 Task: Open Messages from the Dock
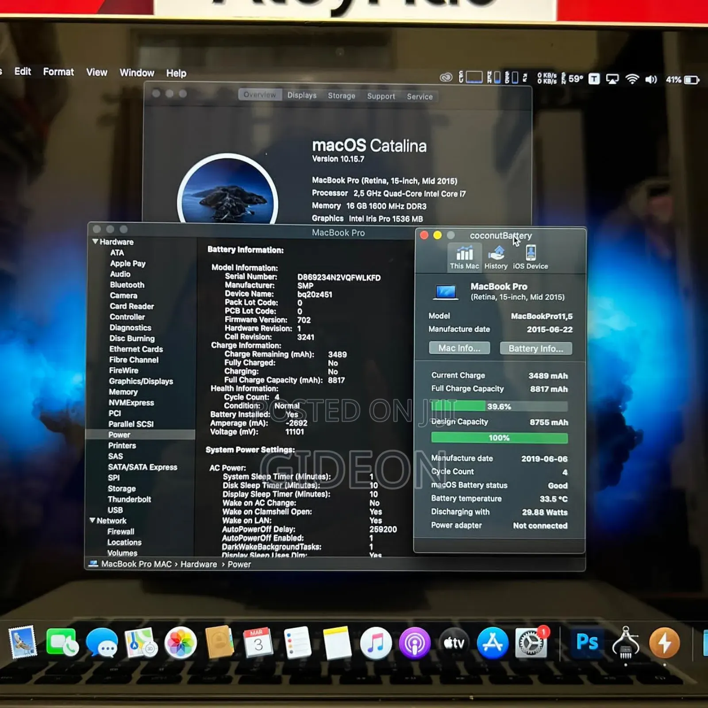pos(102,643)
